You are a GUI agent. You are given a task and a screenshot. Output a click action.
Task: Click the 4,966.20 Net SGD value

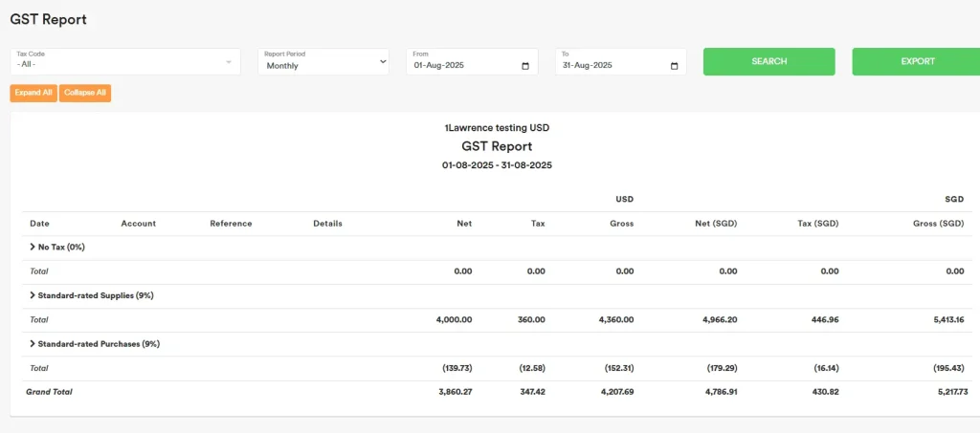click(720, 319)
